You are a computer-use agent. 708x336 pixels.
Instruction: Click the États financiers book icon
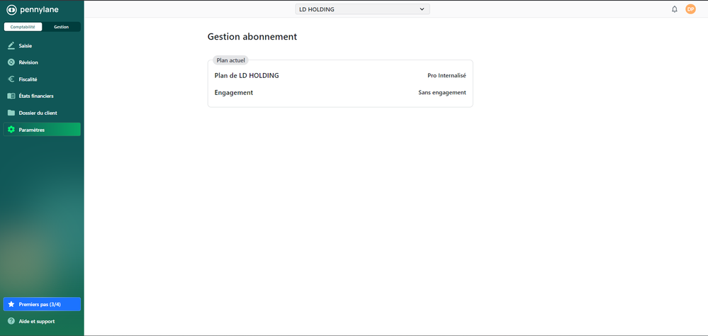11,96
